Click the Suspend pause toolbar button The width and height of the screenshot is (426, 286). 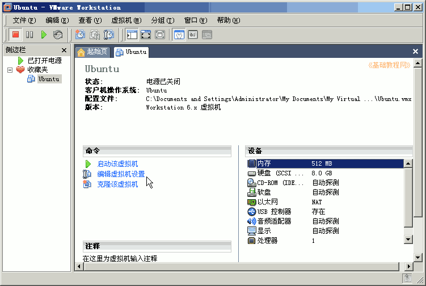click(x=29, y=35)
